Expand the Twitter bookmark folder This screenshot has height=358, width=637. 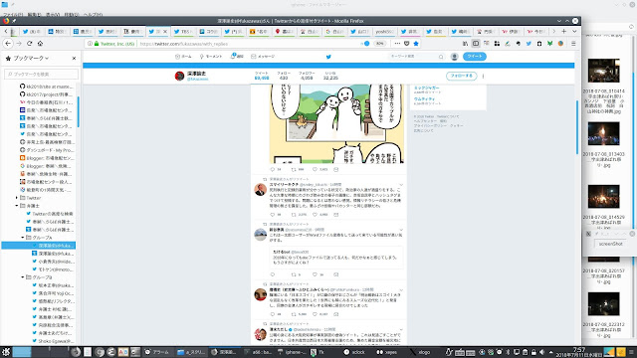pyautogui.click(x=17, y=198)
